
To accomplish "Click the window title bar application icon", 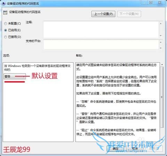I will [x=4, y=3].
